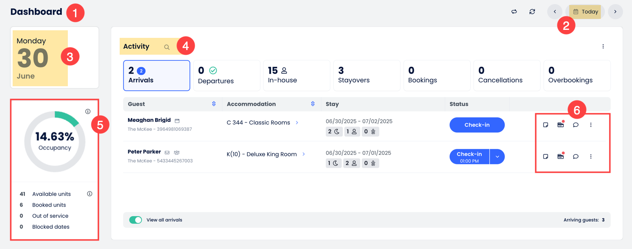
Task: Switch to the Departures tab
Action: [x=227, y=76]
